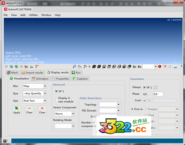Click the Phase value input field
Image resolution: width=185 pixels, height=145 pixels.
[x=158, y=94]
